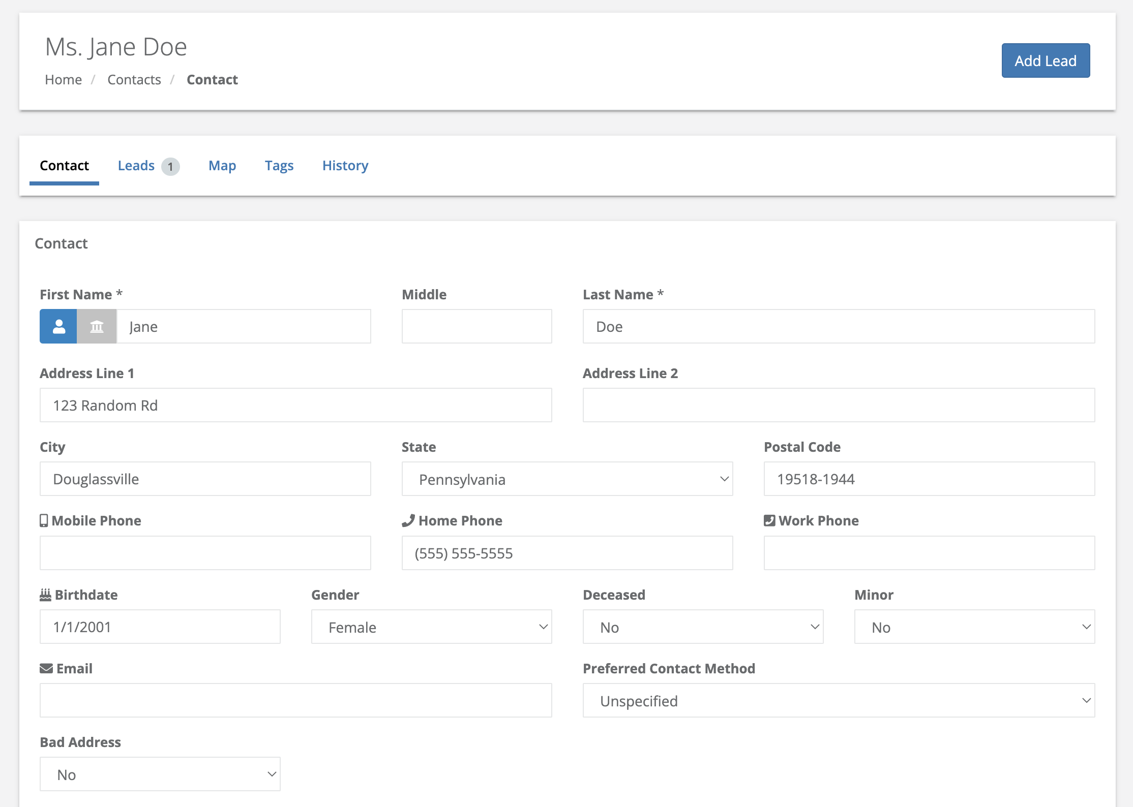This screenshot has width=1133, height=807.
Task: Click the Bad Address label
Action: (x=80, y=742)
